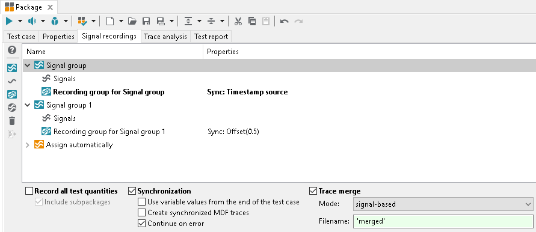This screenshot has height=232, width=536.
Task: Click the Filename field containing 'merged'
Action: click(x=443, y=221)
